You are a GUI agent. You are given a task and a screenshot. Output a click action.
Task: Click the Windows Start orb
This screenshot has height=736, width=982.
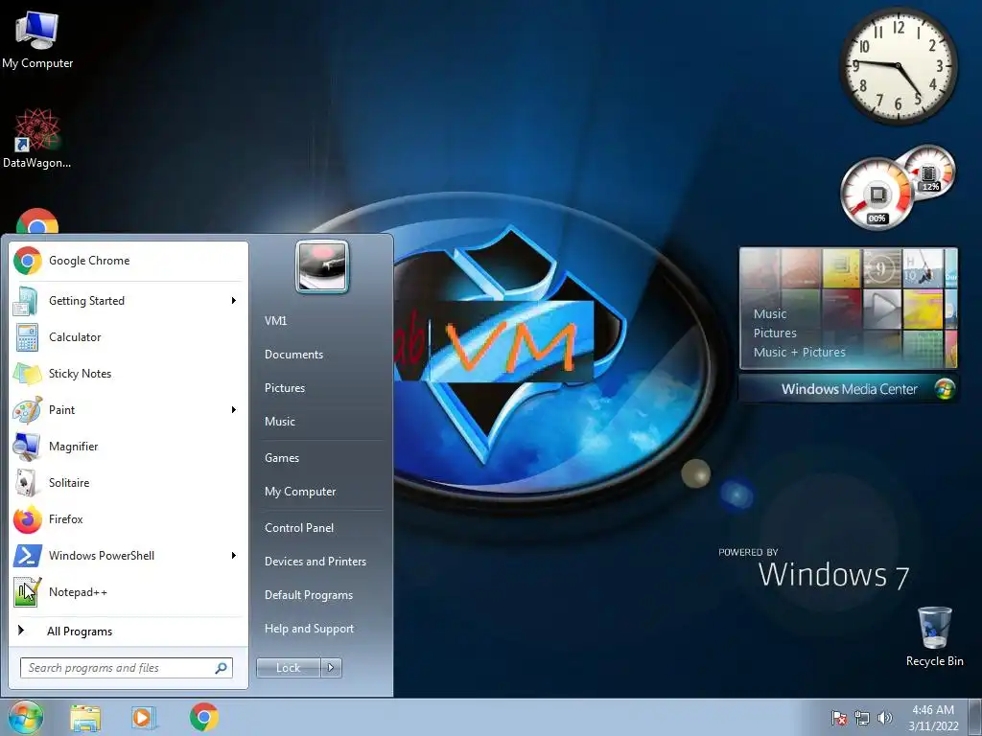click(x=26, y=717)
